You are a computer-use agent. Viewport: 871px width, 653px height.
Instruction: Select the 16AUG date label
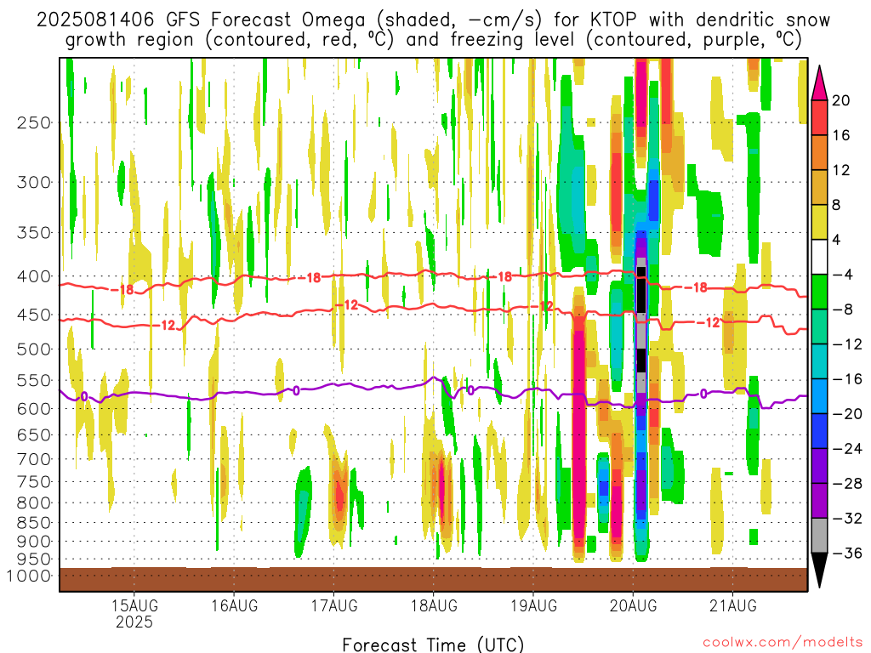coord(235,605)
